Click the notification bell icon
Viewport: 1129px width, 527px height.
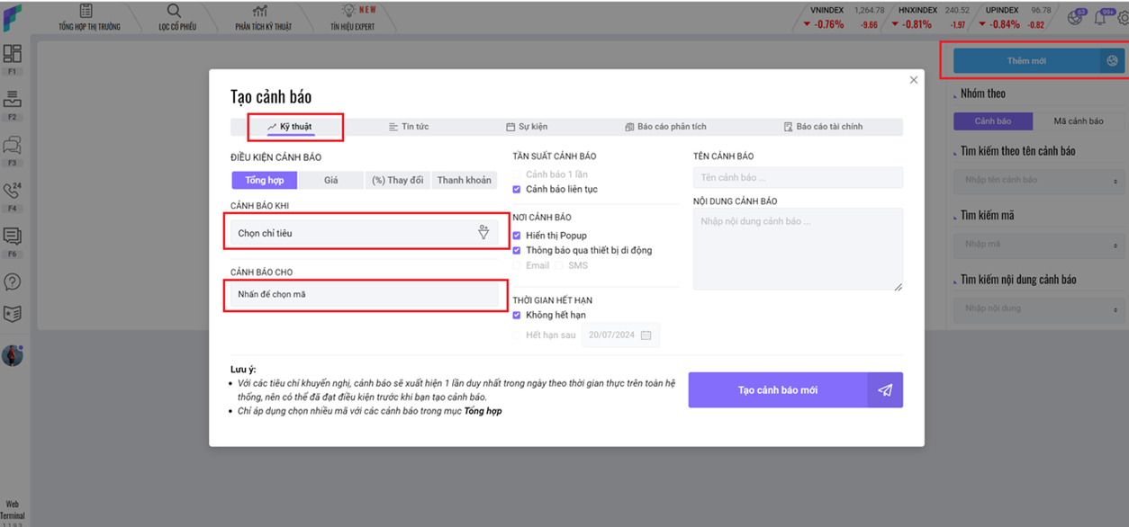(1099, 17)
